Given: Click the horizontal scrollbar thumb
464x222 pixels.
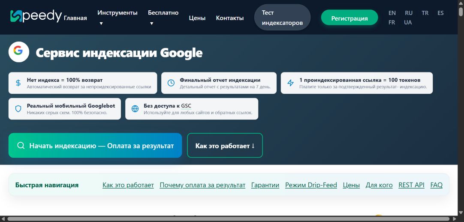Looking at the screenshot, I should [x=229, y=219].
